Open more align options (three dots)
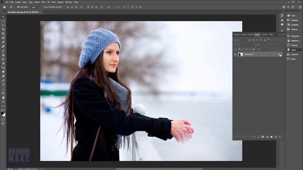303x170 pixels. pyautogui.click(x=108, y=7)
